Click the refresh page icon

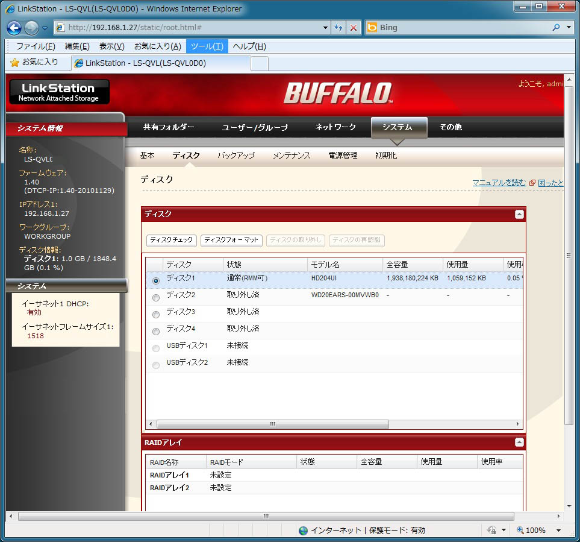tap(338, 27)
